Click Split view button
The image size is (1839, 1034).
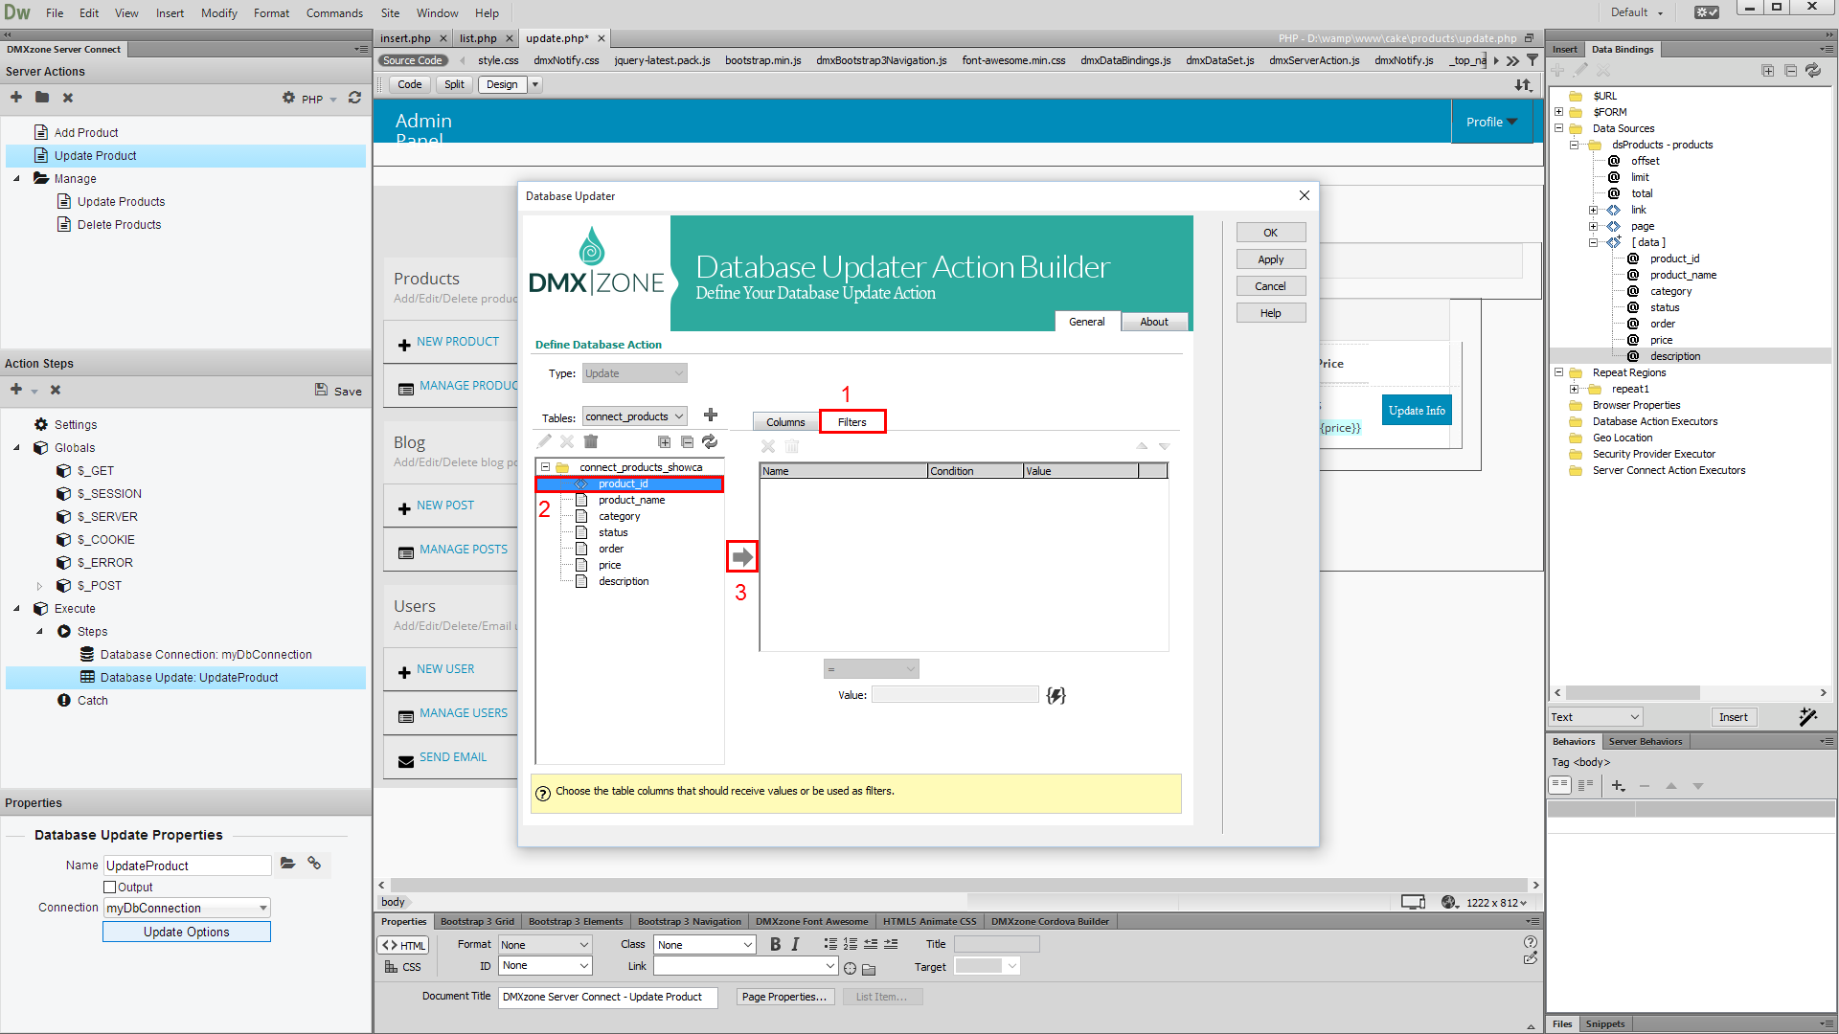[454, 84]
